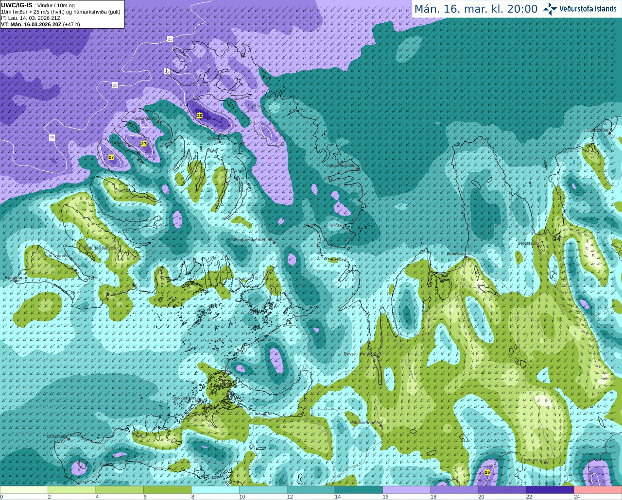Image resolution: width=622 pixels, height=500 pixels.
Task: Click the Siglufjörður station label
Action: [598, 130]
